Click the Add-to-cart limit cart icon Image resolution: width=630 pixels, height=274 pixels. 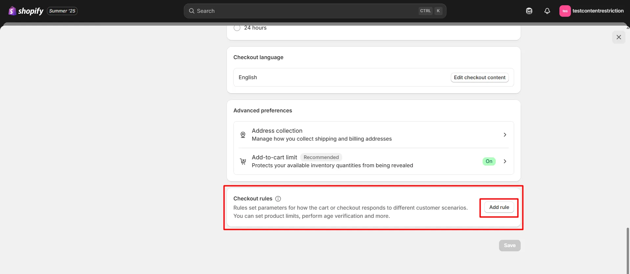click(x=243, y=161)
